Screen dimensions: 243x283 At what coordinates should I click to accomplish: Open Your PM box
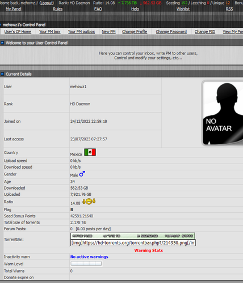(x=50, y=32)
